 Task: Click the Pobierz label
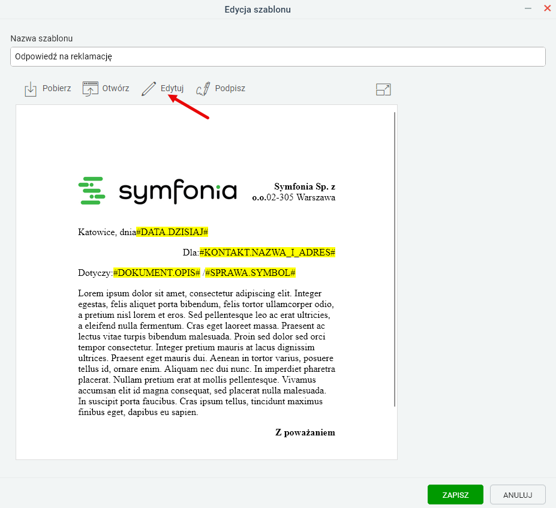pyautogui.click(x=57, y=88)
